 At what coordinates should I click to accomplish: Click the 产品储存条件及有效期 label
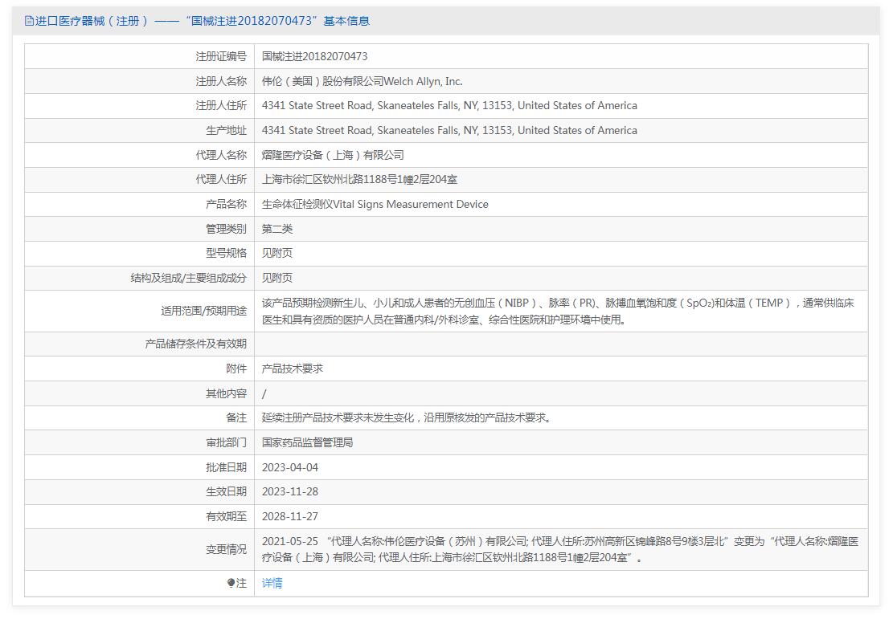[196, 344]
